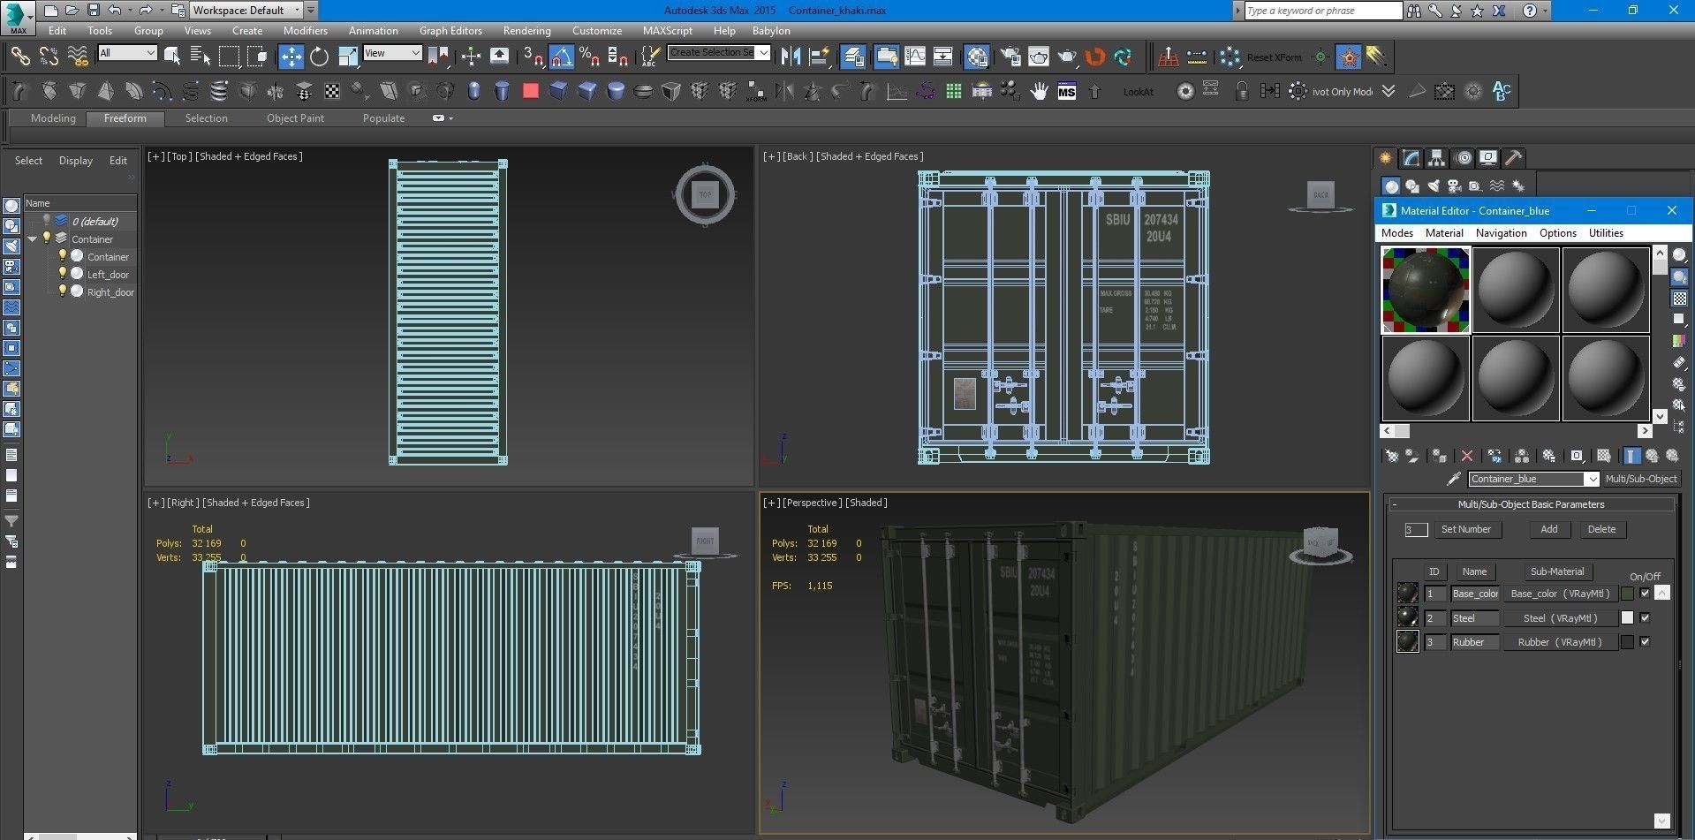1695x840 pixels.
Task: Open the Modifiers menu
Action: pos(305,30)
